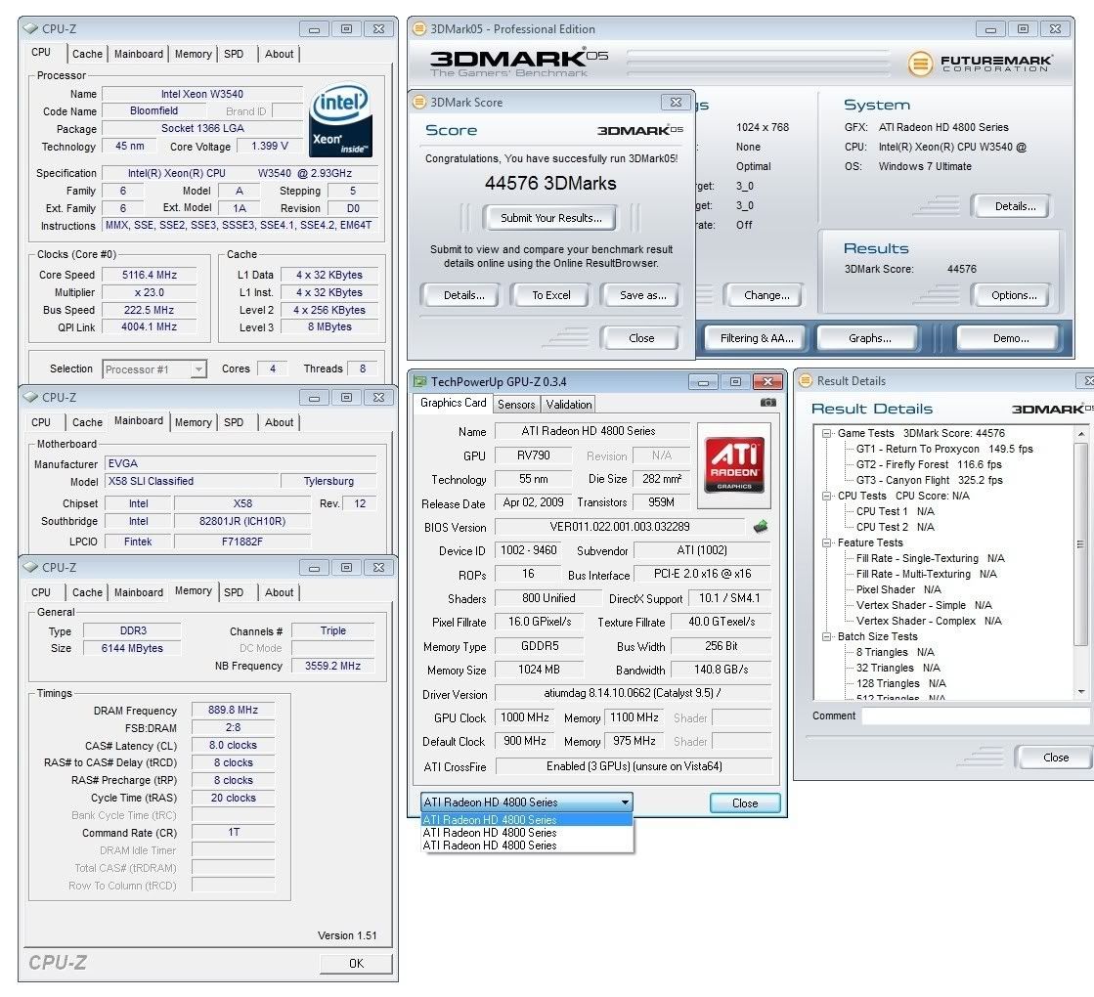Viewport: 1094px width, 997px height.
Task: Select the 128 Triangles tree row
Action: [900, 684]
